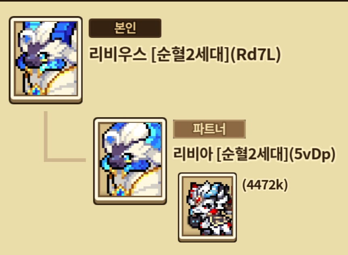Open the 리비아 name text
The height and width of the screenshot is (255, 348).
(193, 154)
